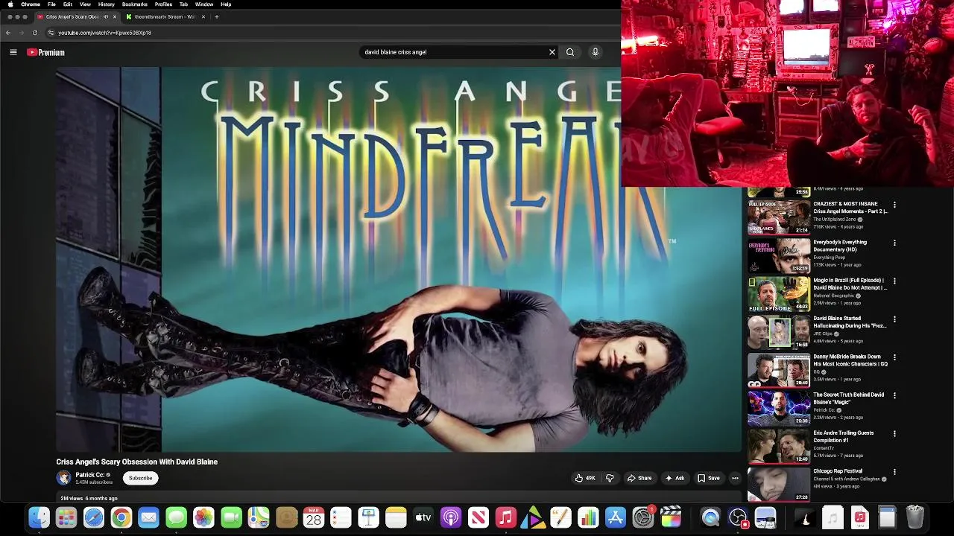The height and width of the screenshot is (536, 954).
Task: Open the History menu
Action: click(x=107, y=4)
